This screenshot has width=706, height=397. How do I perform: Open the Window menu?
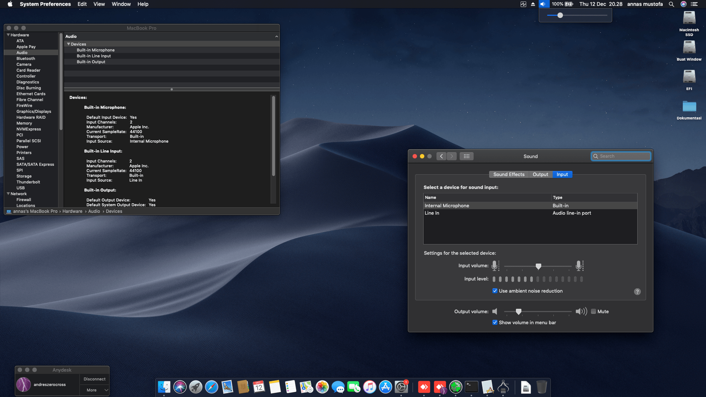[121, 4]
